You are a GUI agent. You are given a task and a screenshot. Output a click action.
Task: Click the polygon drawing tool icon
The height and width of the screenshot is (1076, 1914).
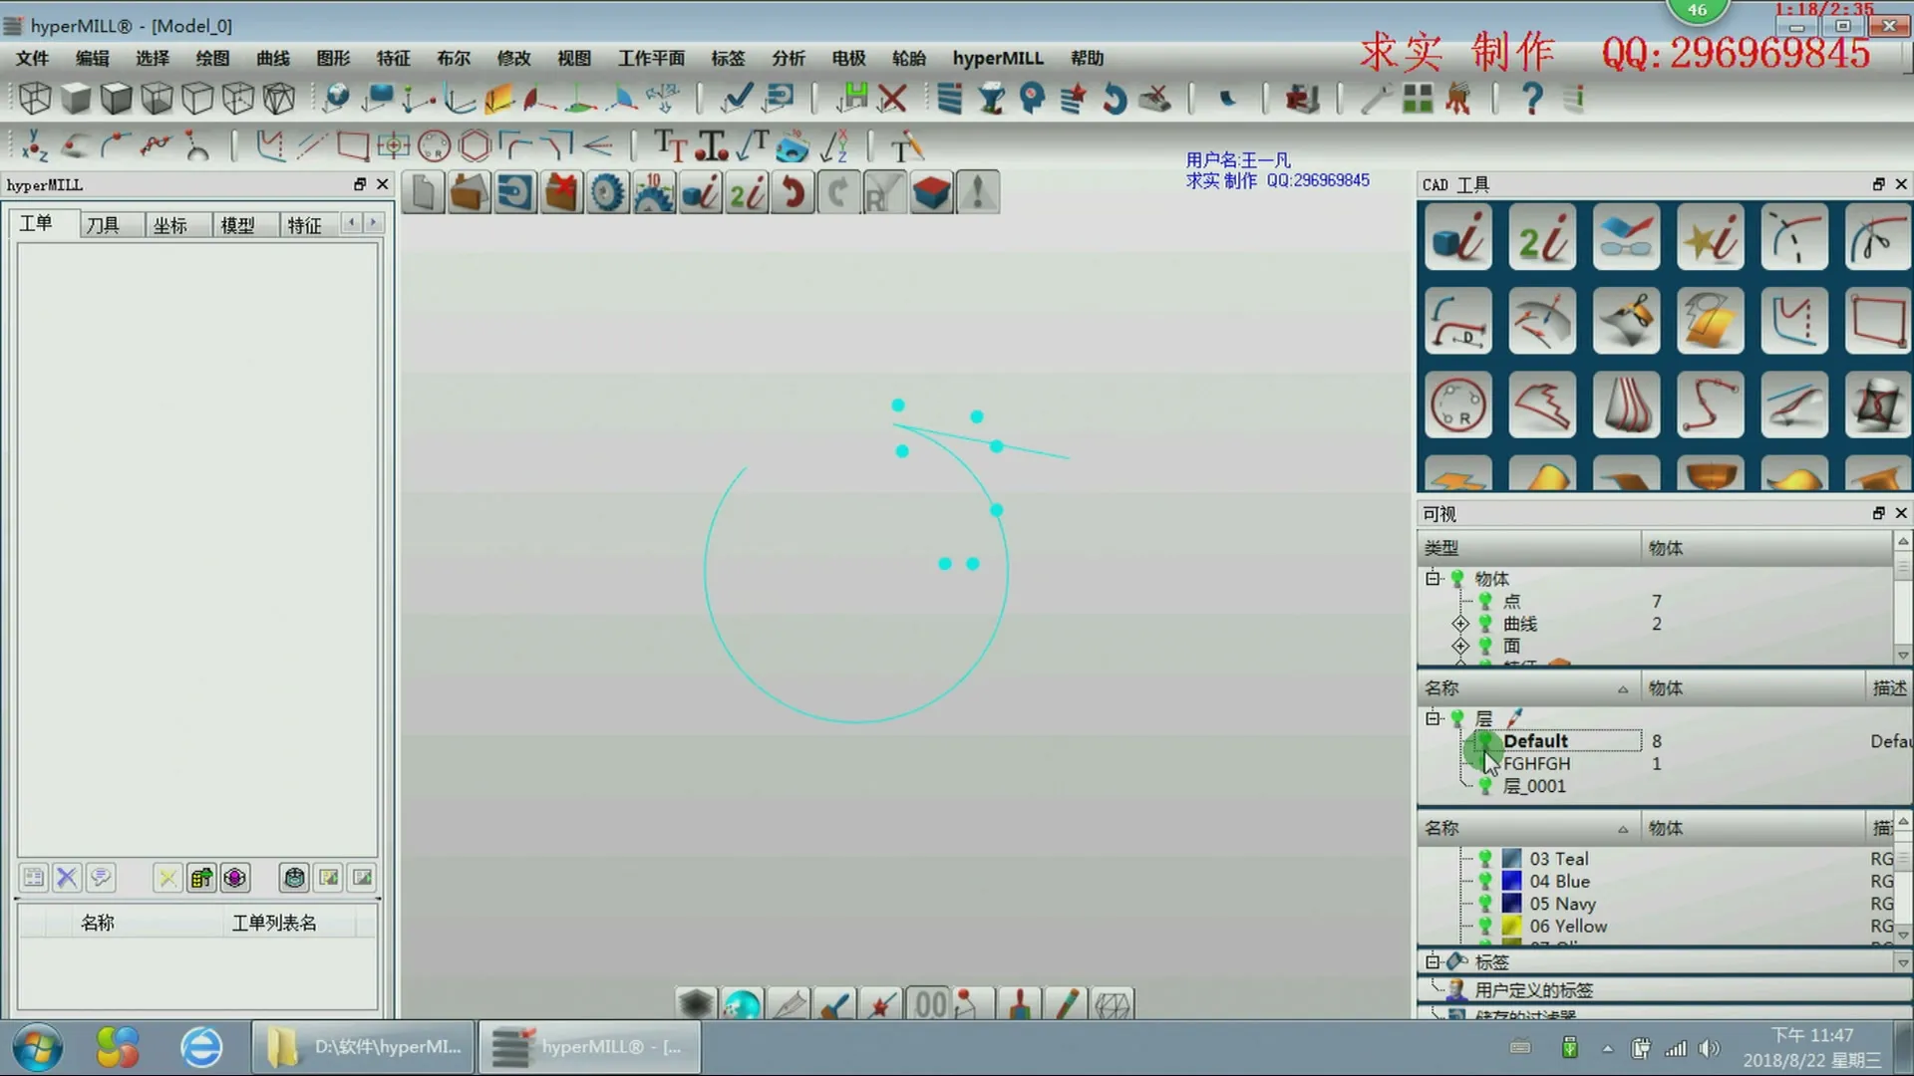coord(475,146)
